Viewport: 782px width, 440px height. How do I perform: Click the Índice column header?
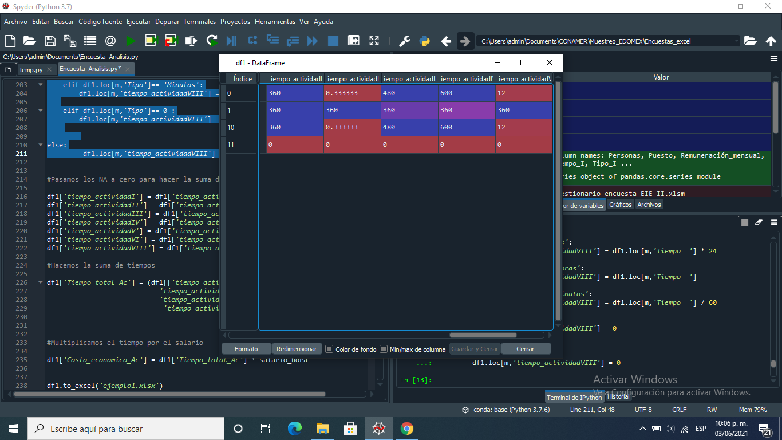(243, 78)
